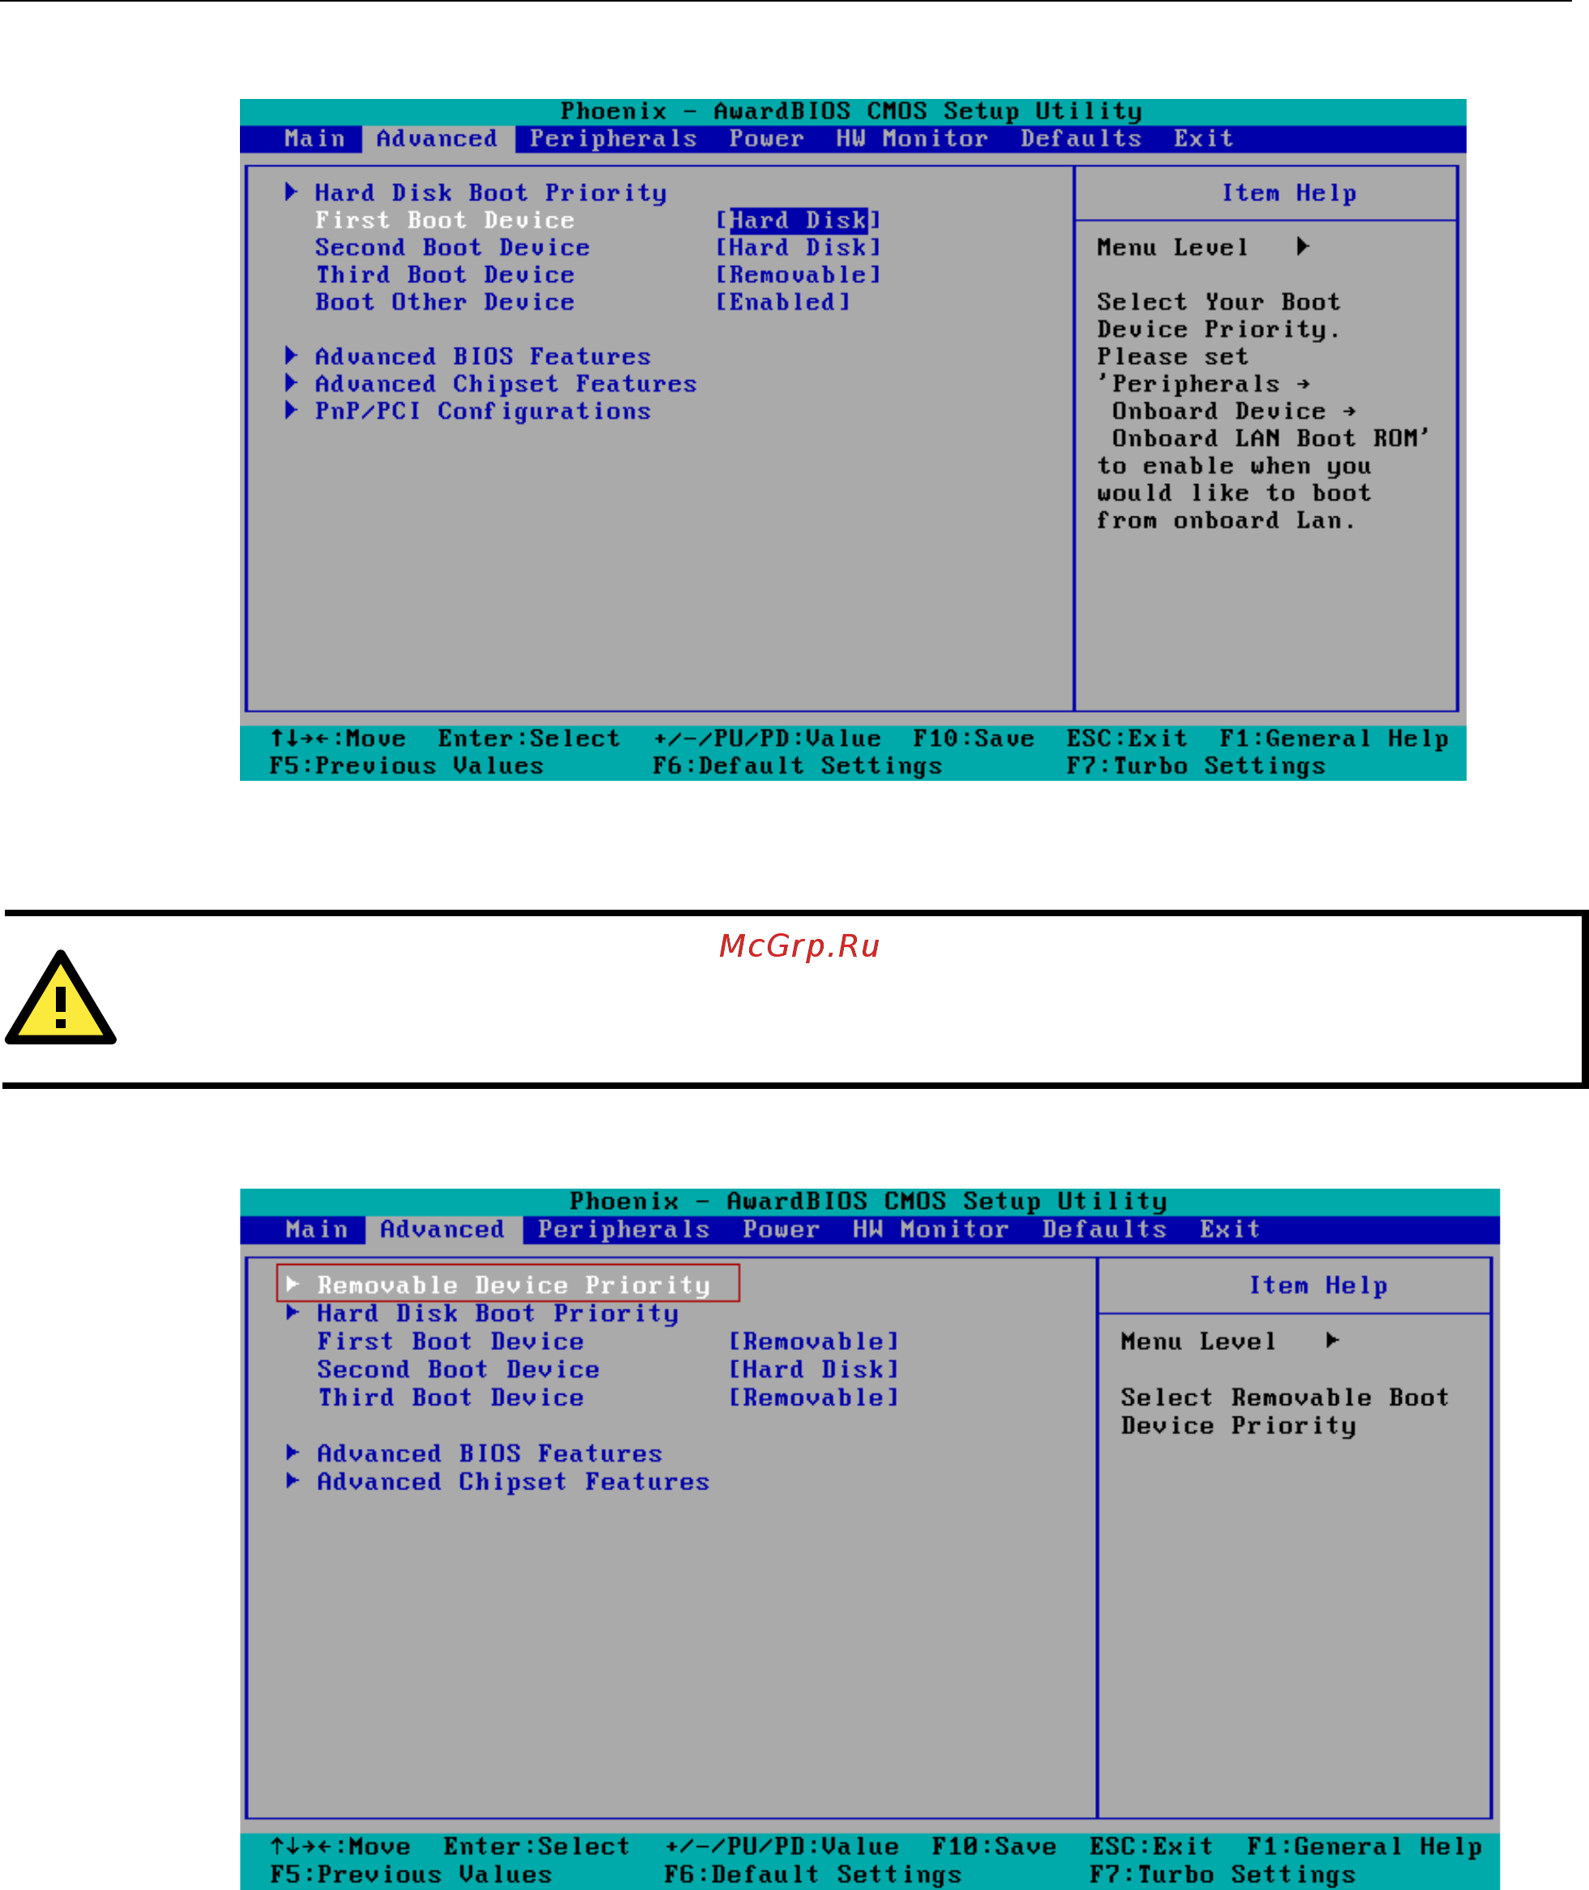1589x1890 pixels.
Task: Open Power tab in bottom BIOS screen
Action: point(781,1230)
